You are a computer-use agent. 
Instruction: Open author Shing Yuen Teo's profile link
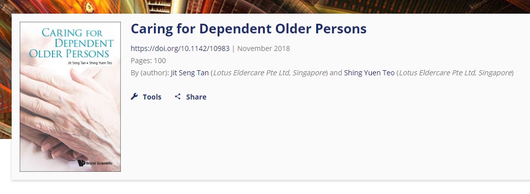tap(369, 73)
